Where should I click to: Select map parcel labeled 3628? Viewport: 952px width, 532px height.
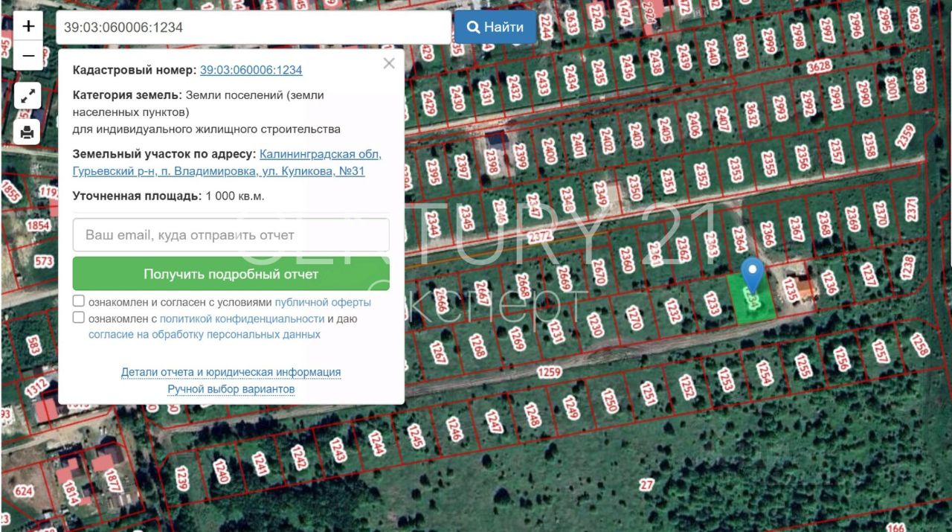click(819, 66)
